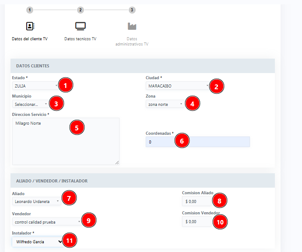Open the Instalador dropdown with Wilfredo Garcia
Image resolution: width=302 pixels, height=252 pixels.
(x=37, y=241)
